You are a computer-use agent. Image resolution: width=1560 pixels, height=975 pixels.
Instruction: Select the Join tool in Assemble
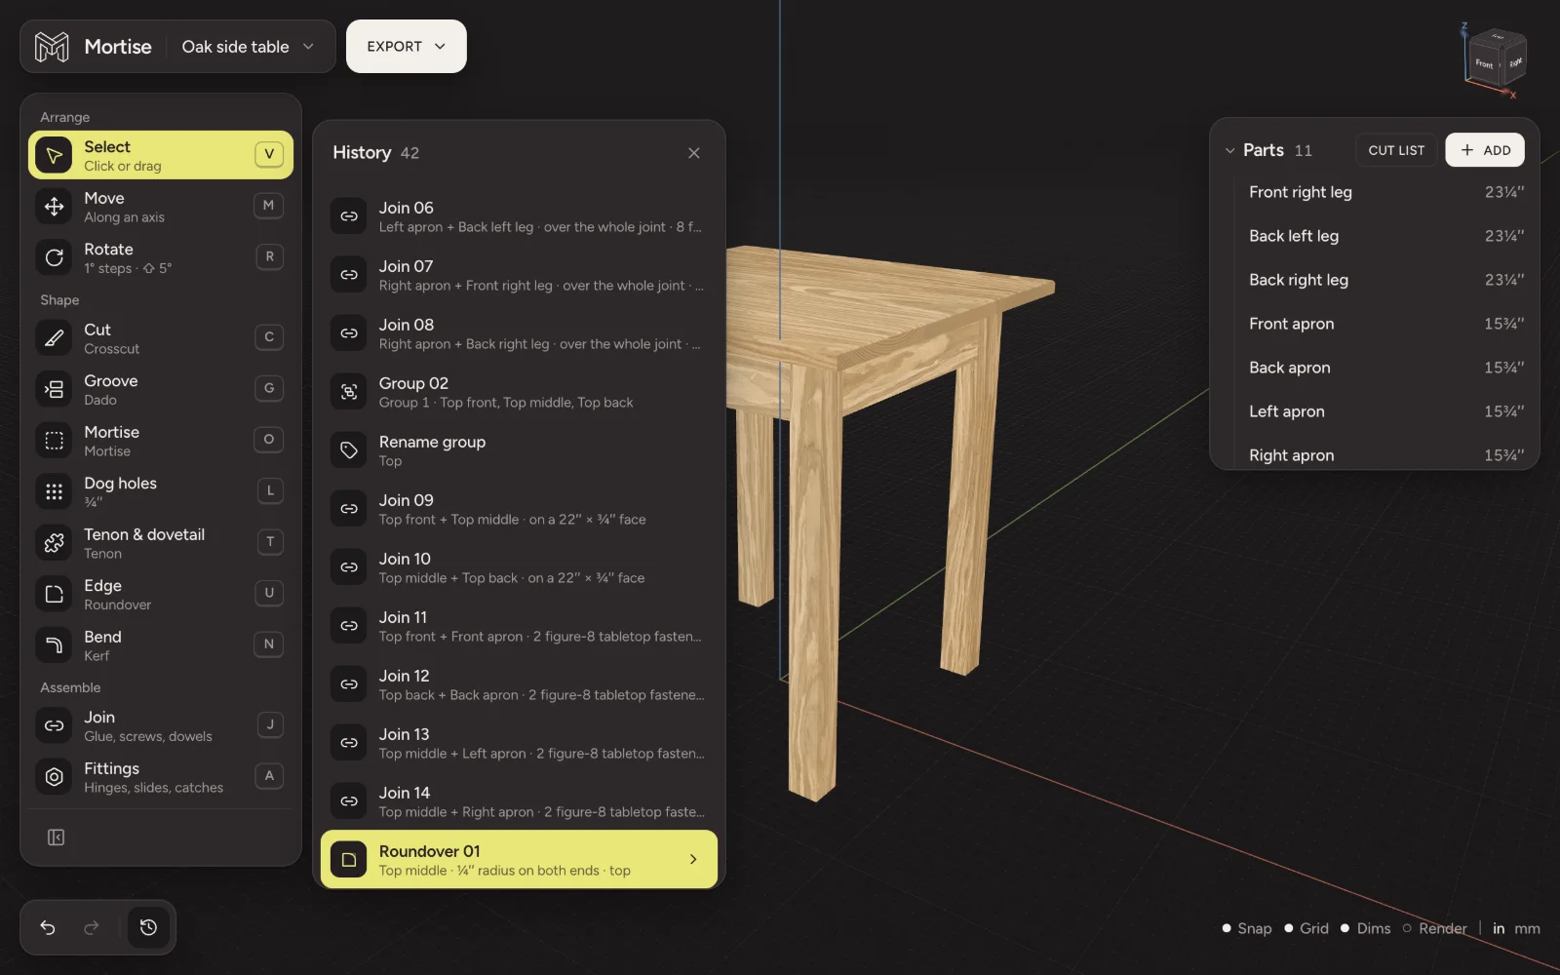[x=161, y=725]
